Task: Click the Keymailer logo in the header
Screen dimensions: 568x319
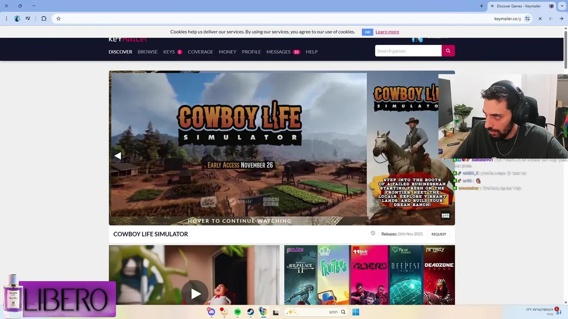Action: coord(128,39)
